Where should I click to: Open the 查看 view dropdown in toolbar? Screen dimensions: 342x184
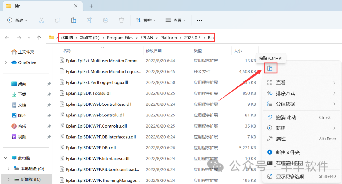coord(175,20)
